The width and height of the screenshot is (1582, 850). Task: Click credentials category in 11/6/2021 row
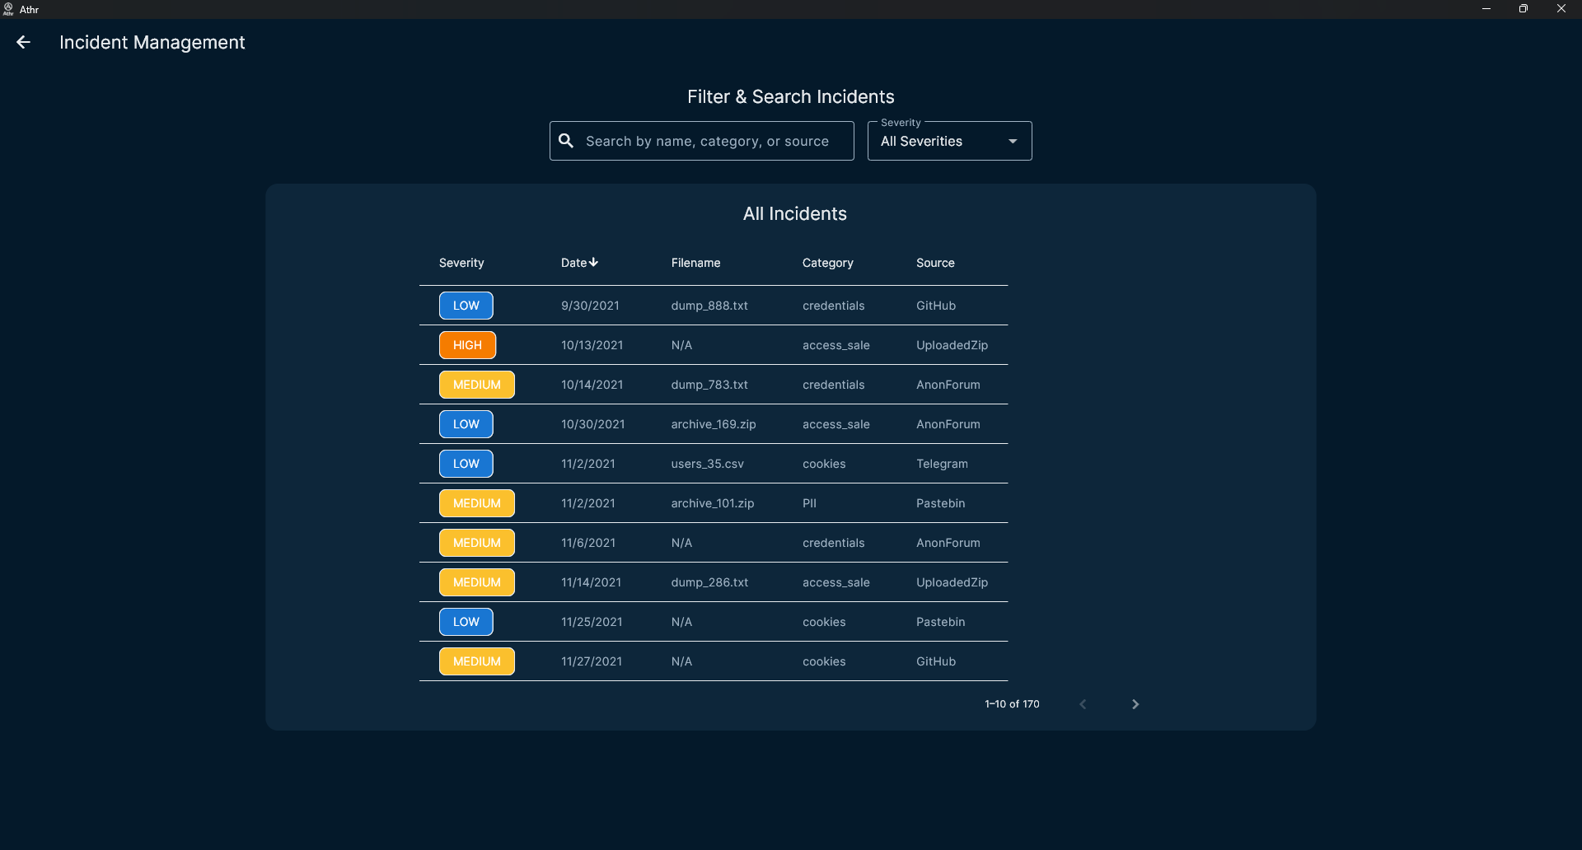coord(834,543)
